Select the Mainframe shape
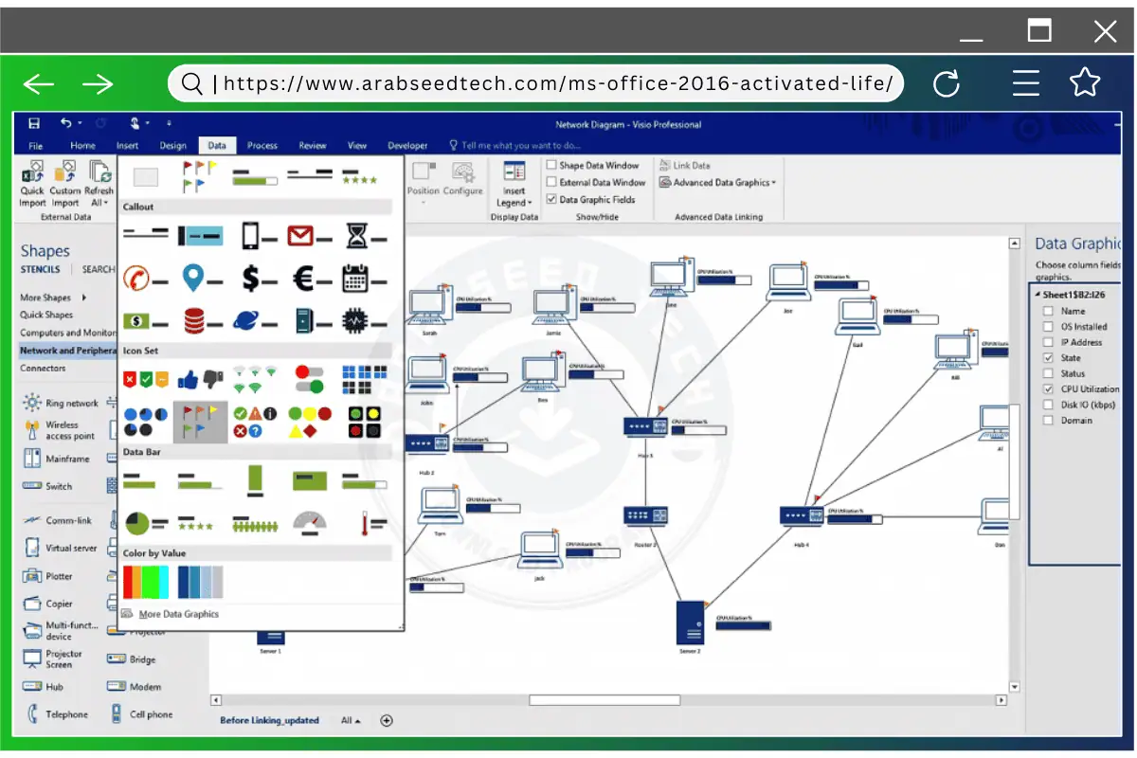Viewport: 1137px width, 758px height. tap(57, 458)
